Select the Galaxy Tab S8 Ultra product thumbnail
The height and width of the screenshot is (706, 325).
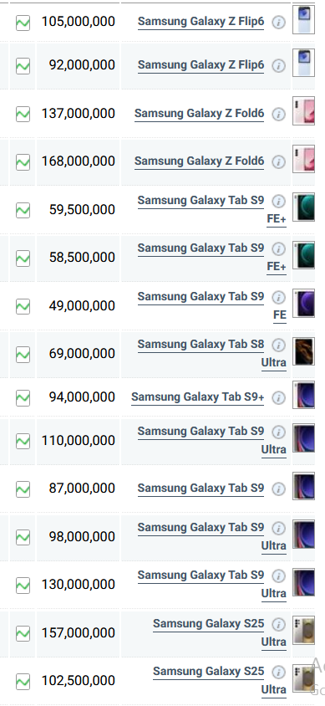click(x=303, y=351)
